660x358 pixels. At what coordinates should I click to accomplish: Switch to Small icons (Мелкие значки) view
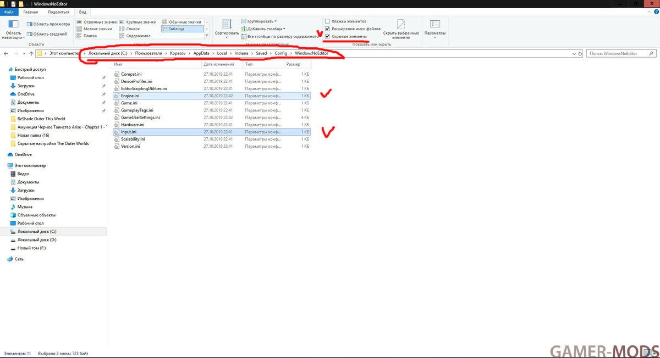[94, 29]
